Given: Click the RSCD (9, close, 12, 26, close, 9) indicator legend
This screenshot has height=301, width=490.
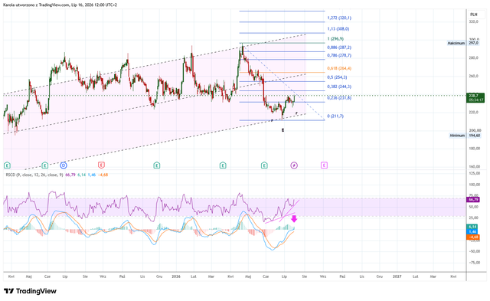Looking at the screenshot, I should point(34,175).
